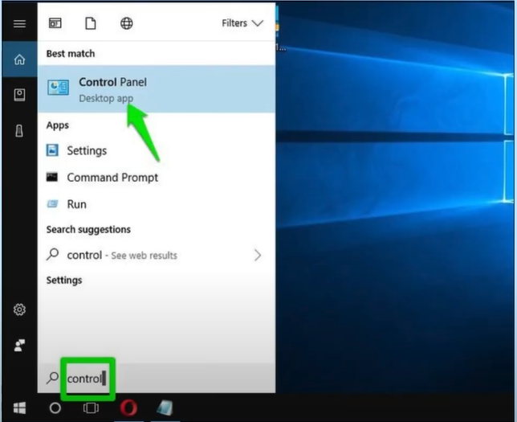This screenshot has height=422, width=517.
Task: Filter results by Web globe icon
Action: [127, 23]
